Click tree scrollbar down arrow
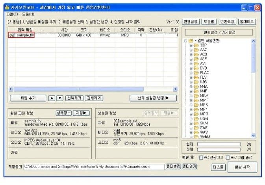Viewport: 265px width, 185px height. pyautogui.click(x=253, y=135)
